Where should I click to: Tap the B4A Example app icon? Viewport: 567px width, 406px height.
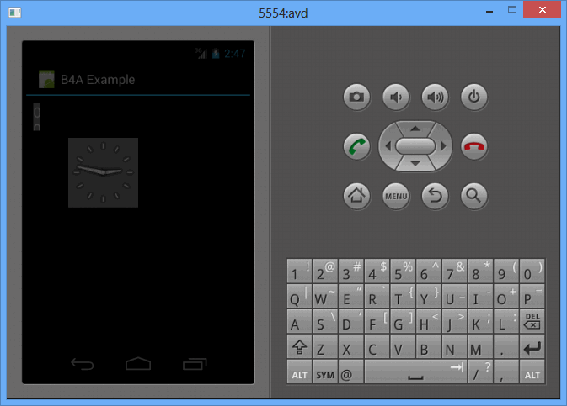pyautogui.click(x=46, y=79)
